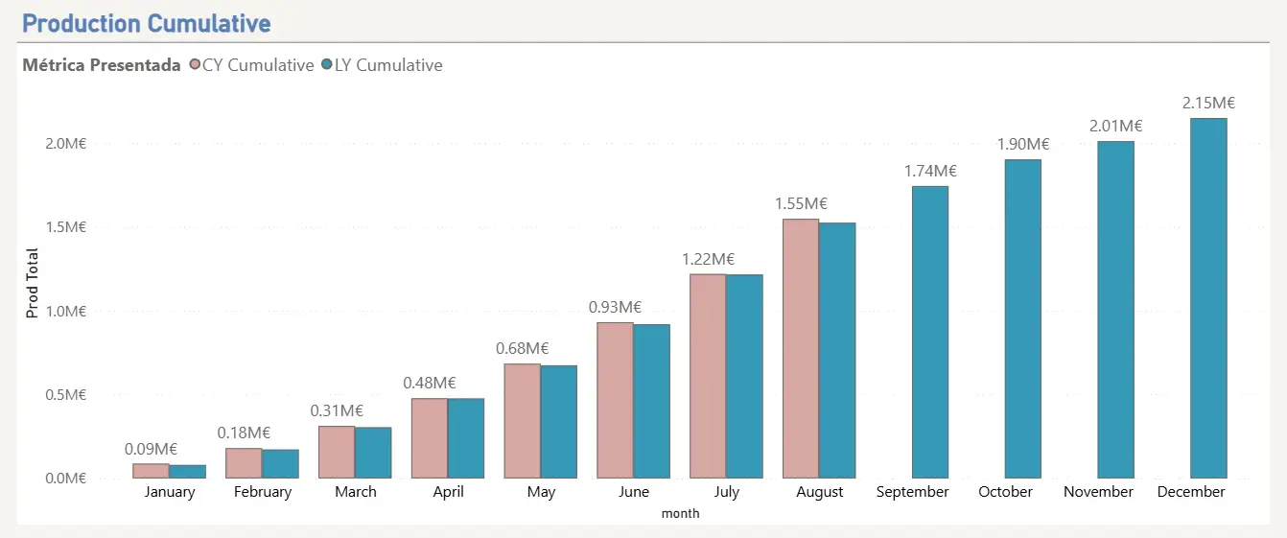Click the August axis label

(x=820, y=492)
